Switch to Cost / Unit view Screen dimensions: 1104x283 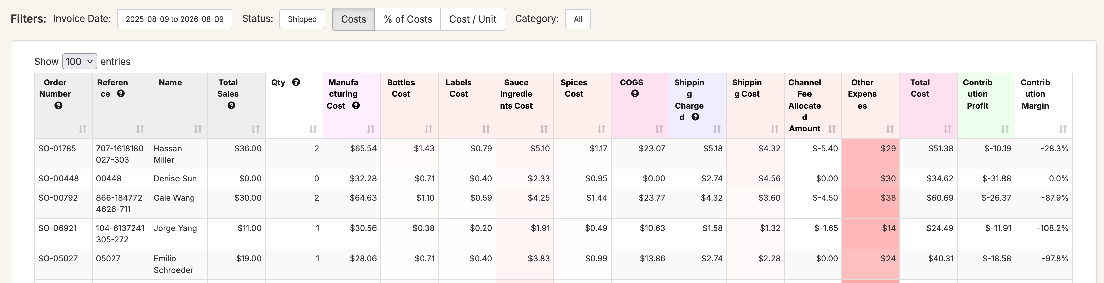473,19
